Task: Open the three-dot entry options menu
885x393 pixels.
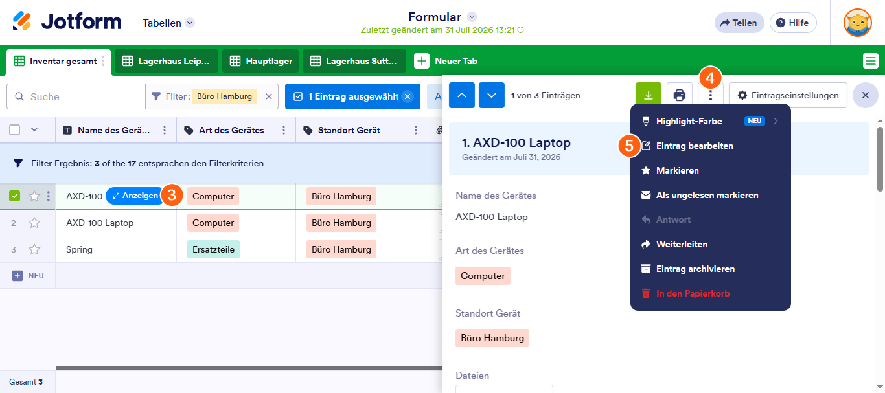Action: (711, 95)
